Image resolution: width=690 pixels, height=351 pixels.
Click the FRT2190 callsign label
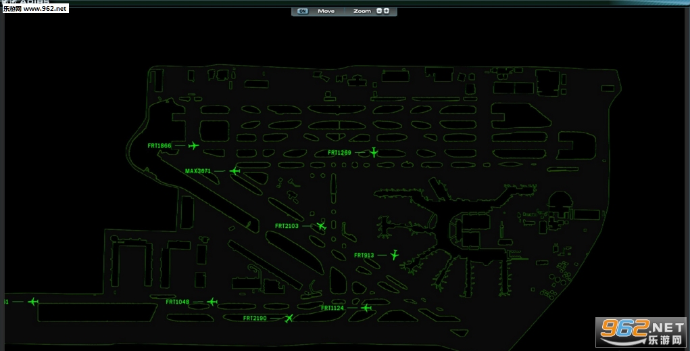255,318
